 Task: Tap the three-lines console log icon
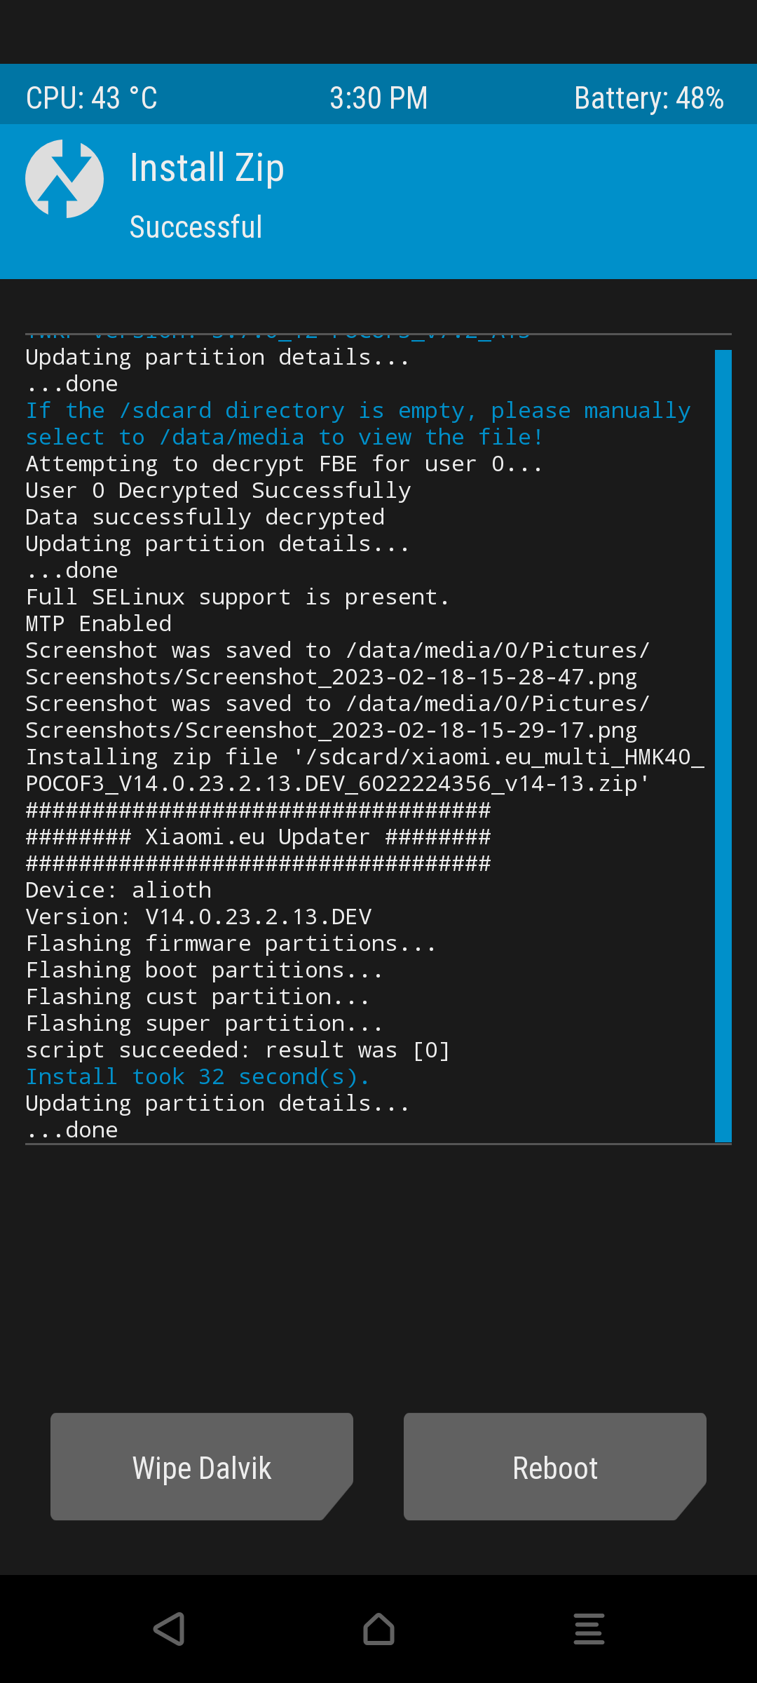589,1628
